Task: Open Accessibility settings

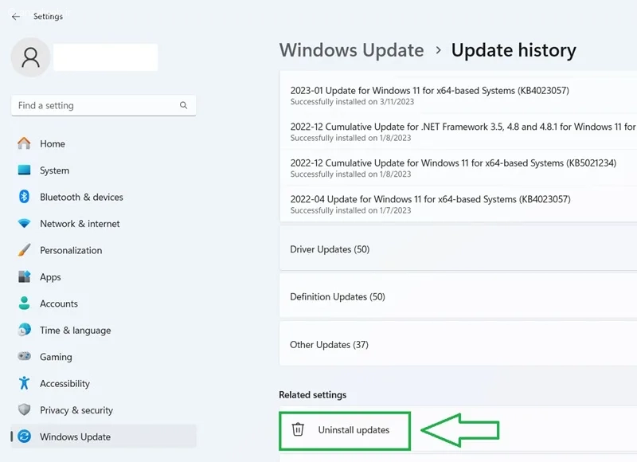Action: click(104, 383)
